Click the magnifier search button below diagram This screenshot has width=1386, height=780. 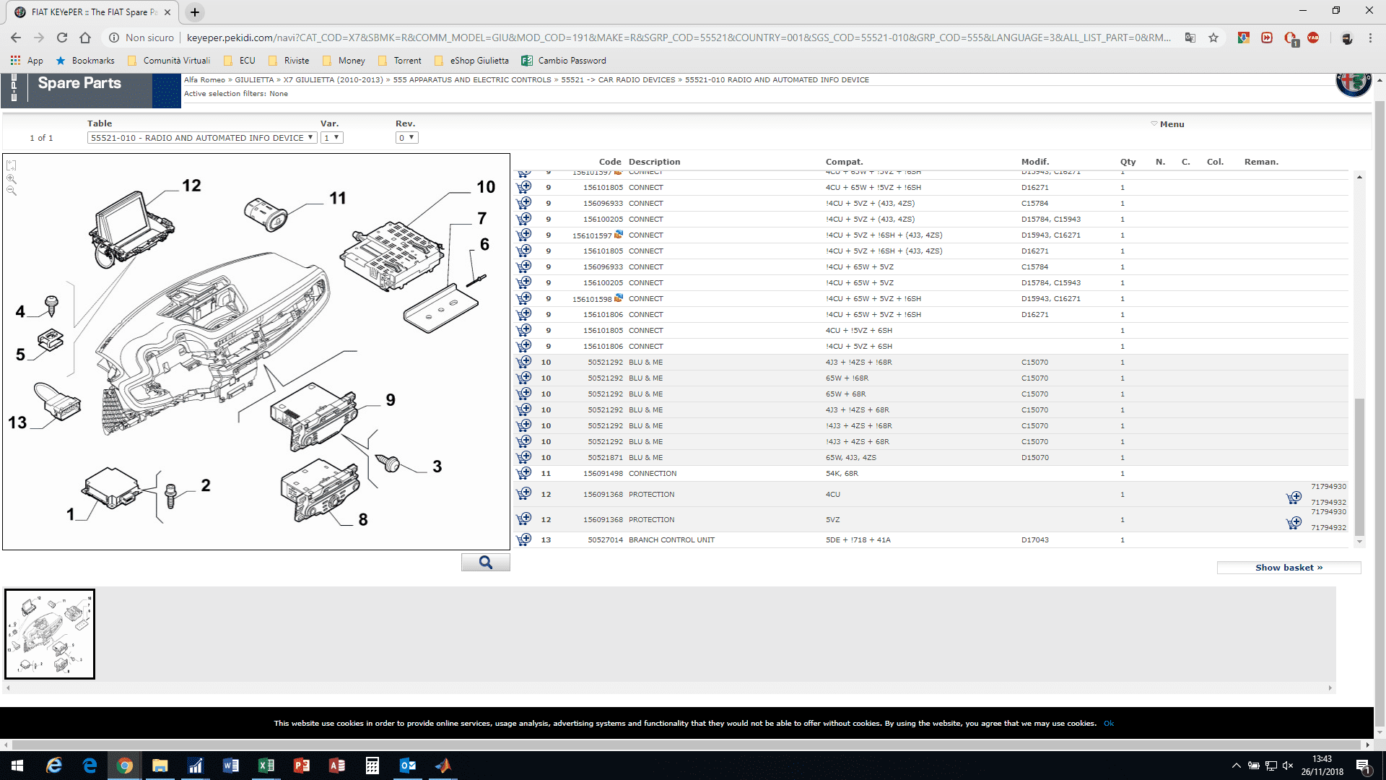pyautogui.click(x=485, y=563)
